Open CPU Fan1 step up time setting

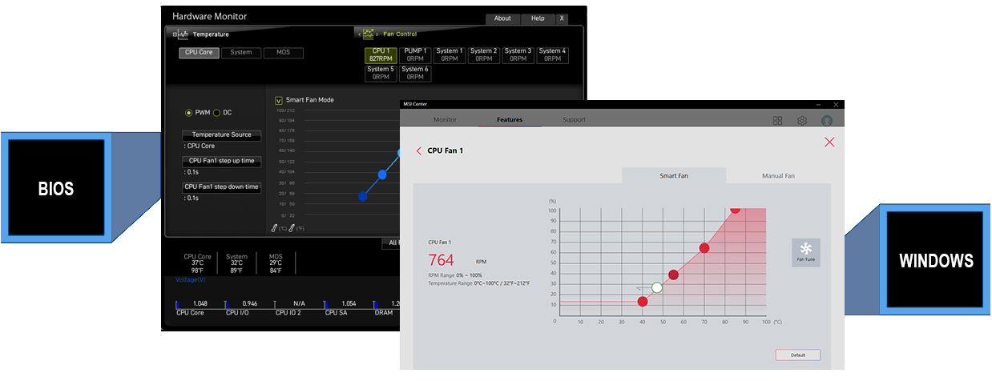(x=221, y=161)
